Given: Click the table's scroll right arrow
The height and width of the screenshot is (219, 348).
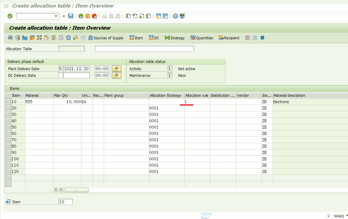Looking at the screenshot, I should [61, 190].
